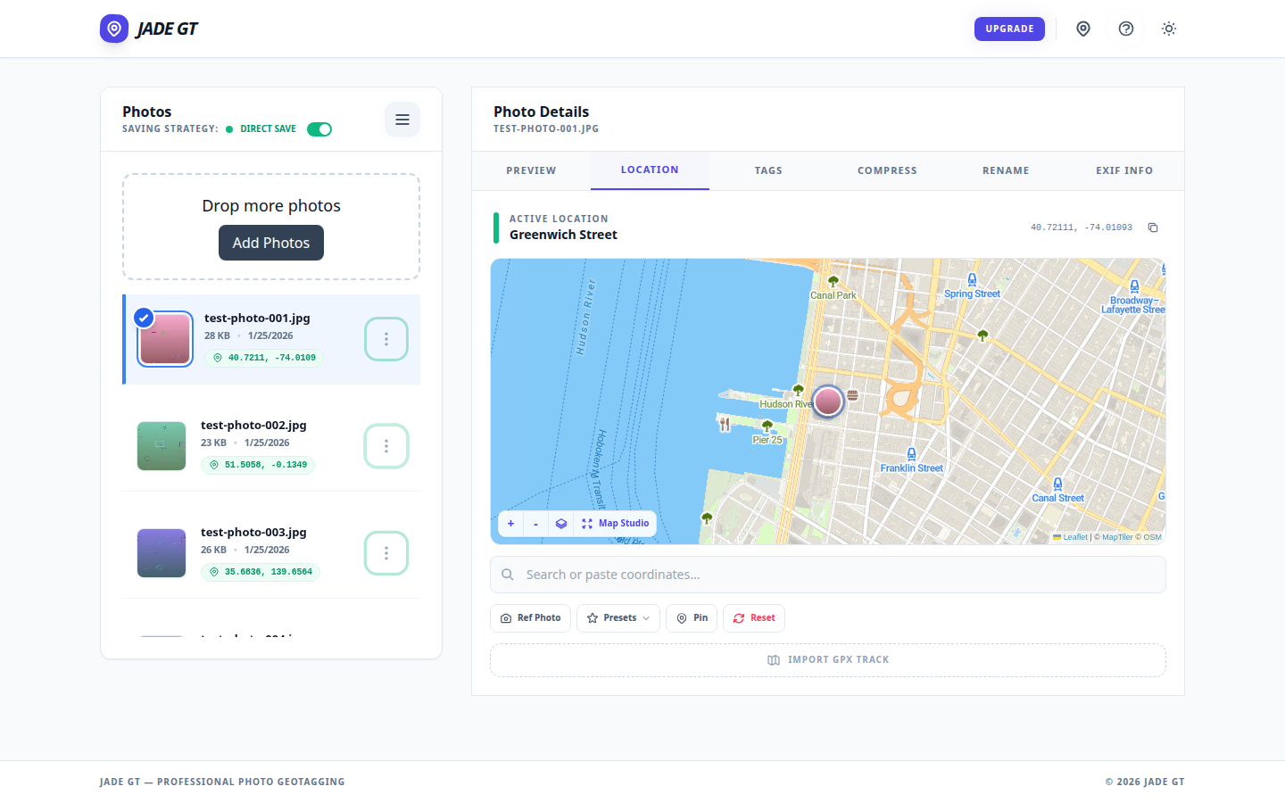Click the help question mark icon
Viewport: 1285px width, 803px height.
(1126, 29)
